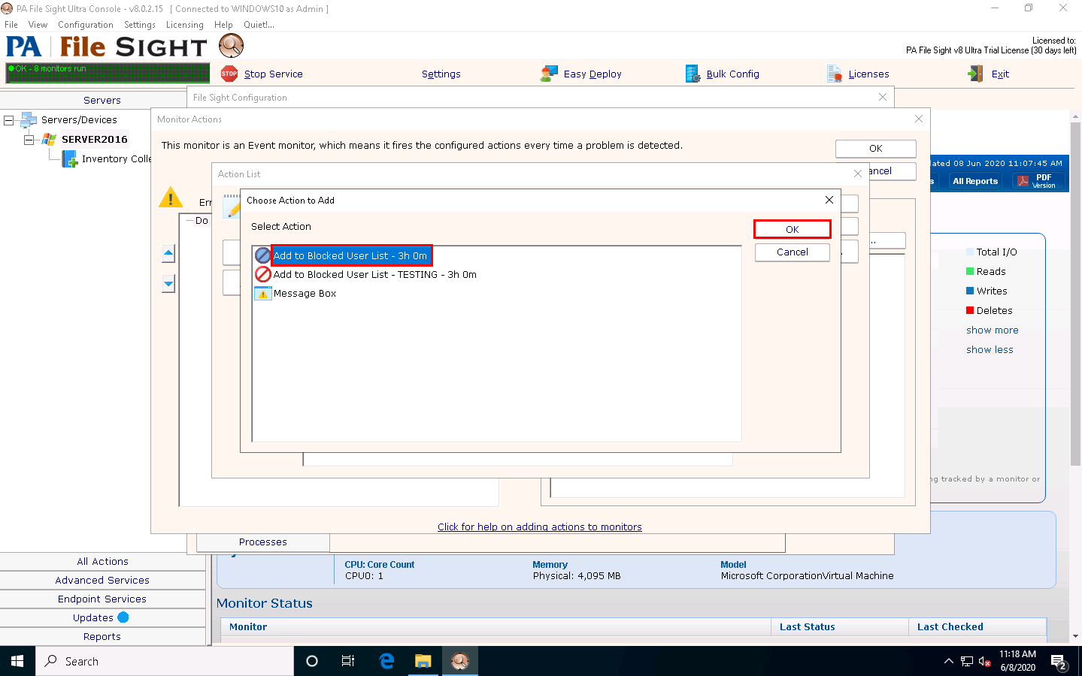Click the Monitor column header

[x=496, y=626]
